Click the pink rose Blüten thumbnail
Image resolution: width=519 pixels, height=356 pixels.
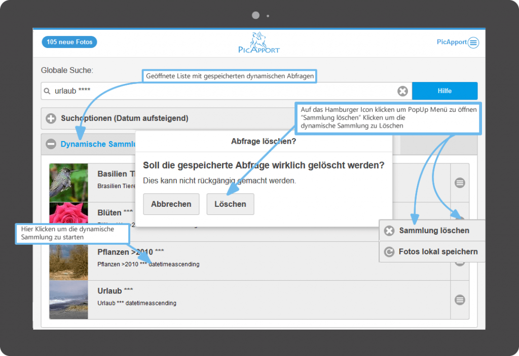tap(68, 218)
